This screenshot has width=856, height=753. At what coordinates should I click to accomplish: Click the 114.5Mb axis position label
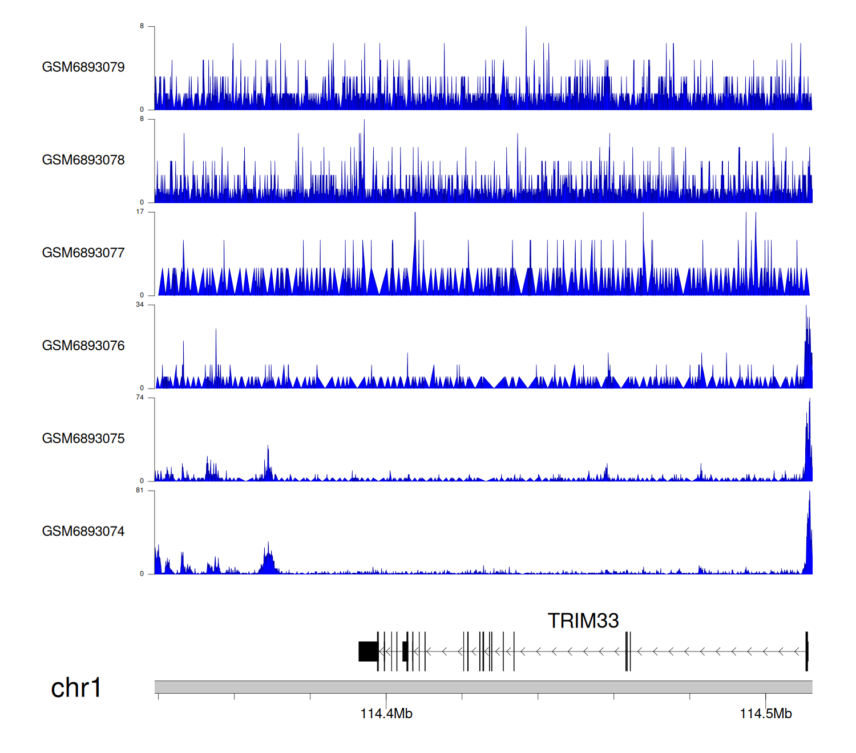point(766,714)
